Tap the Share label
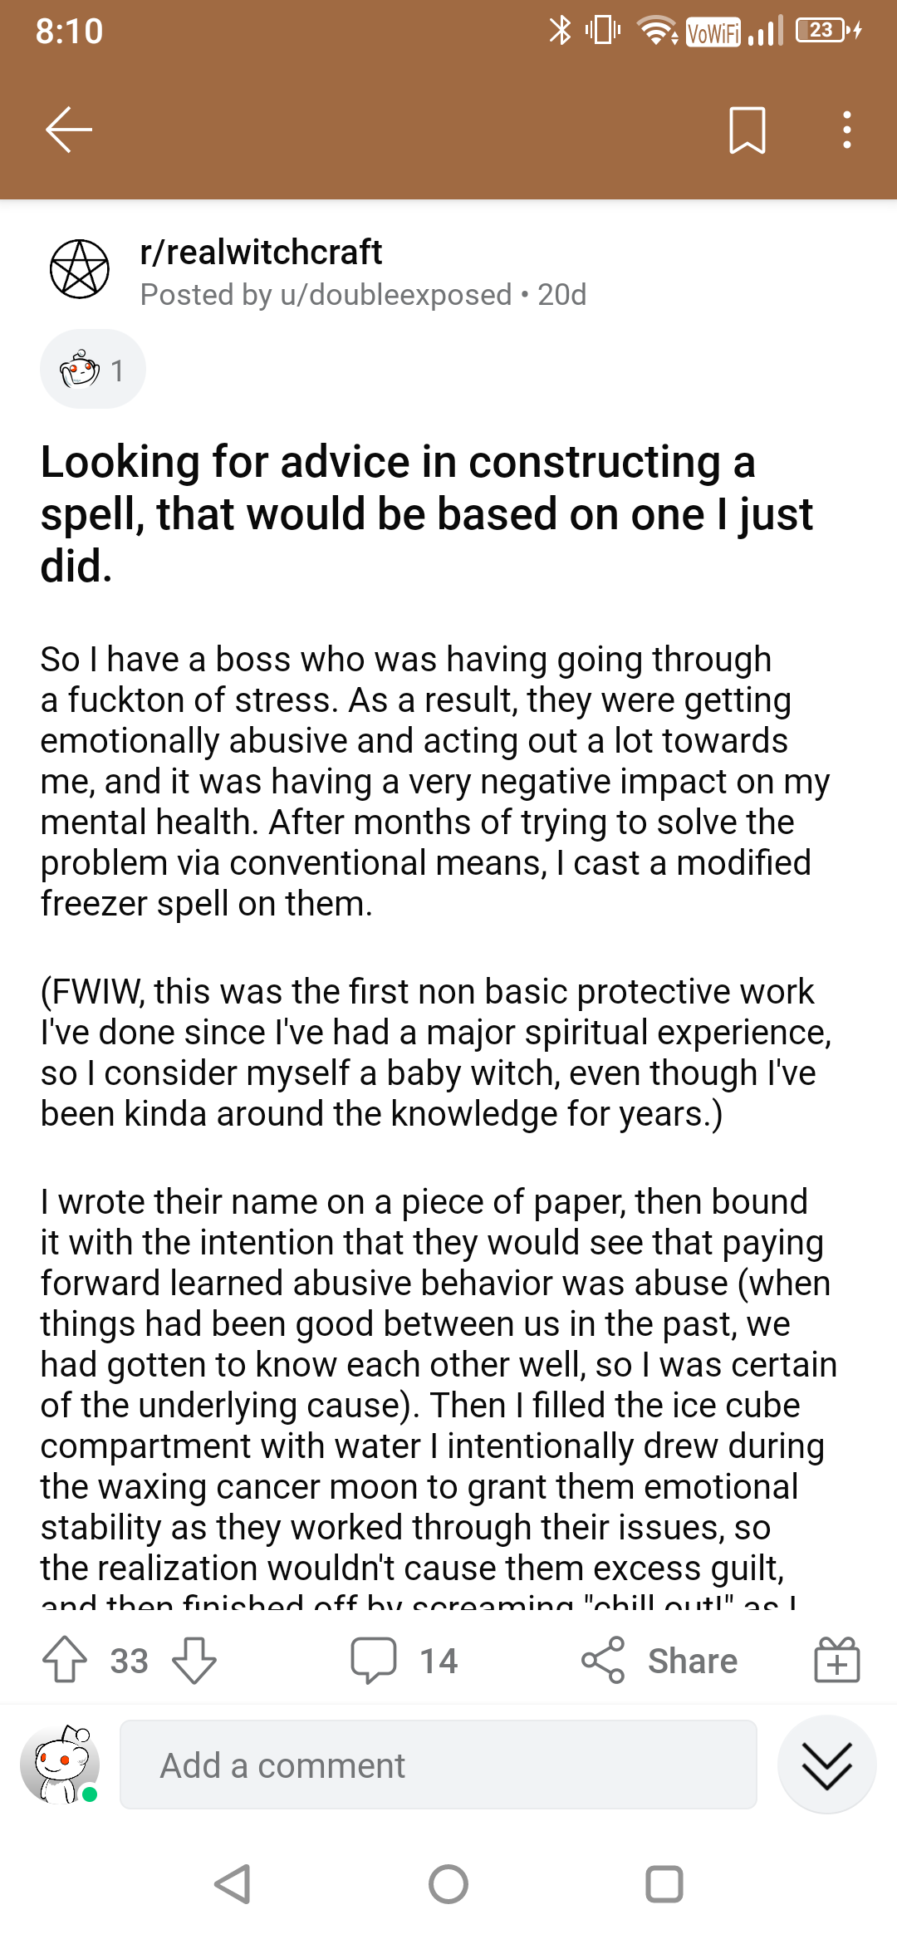897x1944 pixels. pyautogui.click(x=693, y=1661)
